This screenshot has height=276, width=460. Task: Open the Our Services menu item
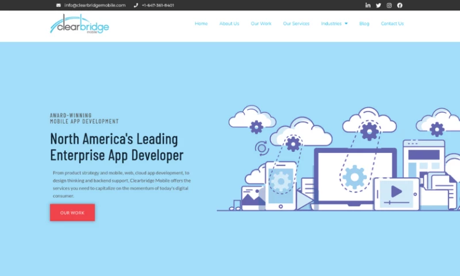click(x=296, y=24)
